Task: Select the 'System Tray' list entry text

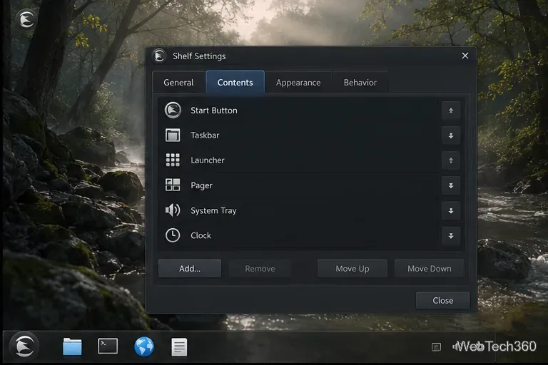Action: point(213,210)
